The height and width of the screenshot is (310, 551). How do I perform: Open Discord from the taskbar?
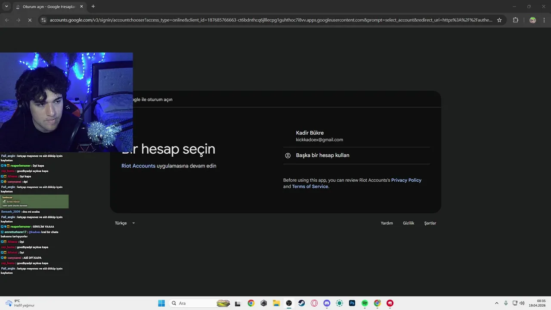coord(327,303)
